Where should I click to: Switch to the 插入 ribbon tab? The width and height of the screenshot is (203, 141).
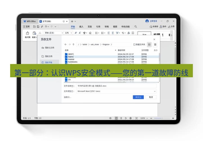[81, 27]
